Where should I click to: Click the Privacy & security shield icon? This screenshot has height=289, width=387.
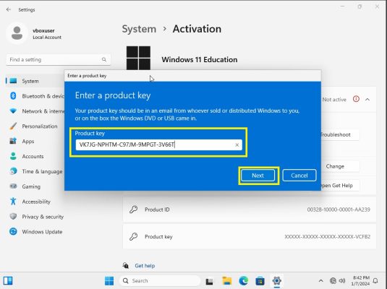pos(13,217)
